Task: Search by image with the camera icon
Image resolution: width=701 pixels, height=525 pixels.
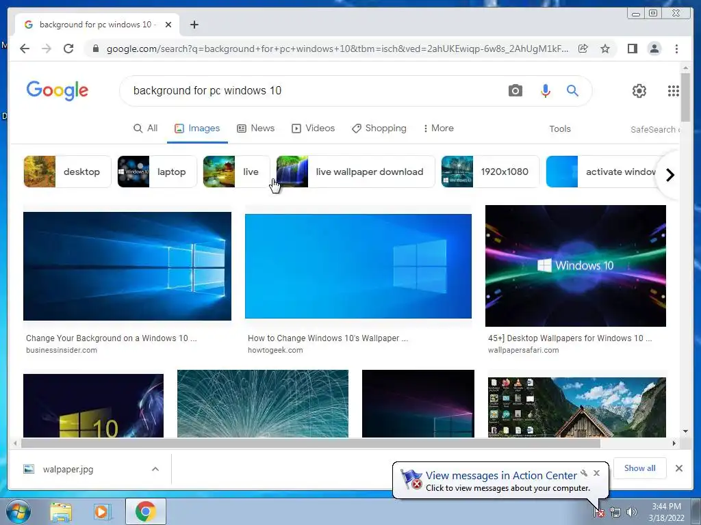Action: tap(515, 91)
